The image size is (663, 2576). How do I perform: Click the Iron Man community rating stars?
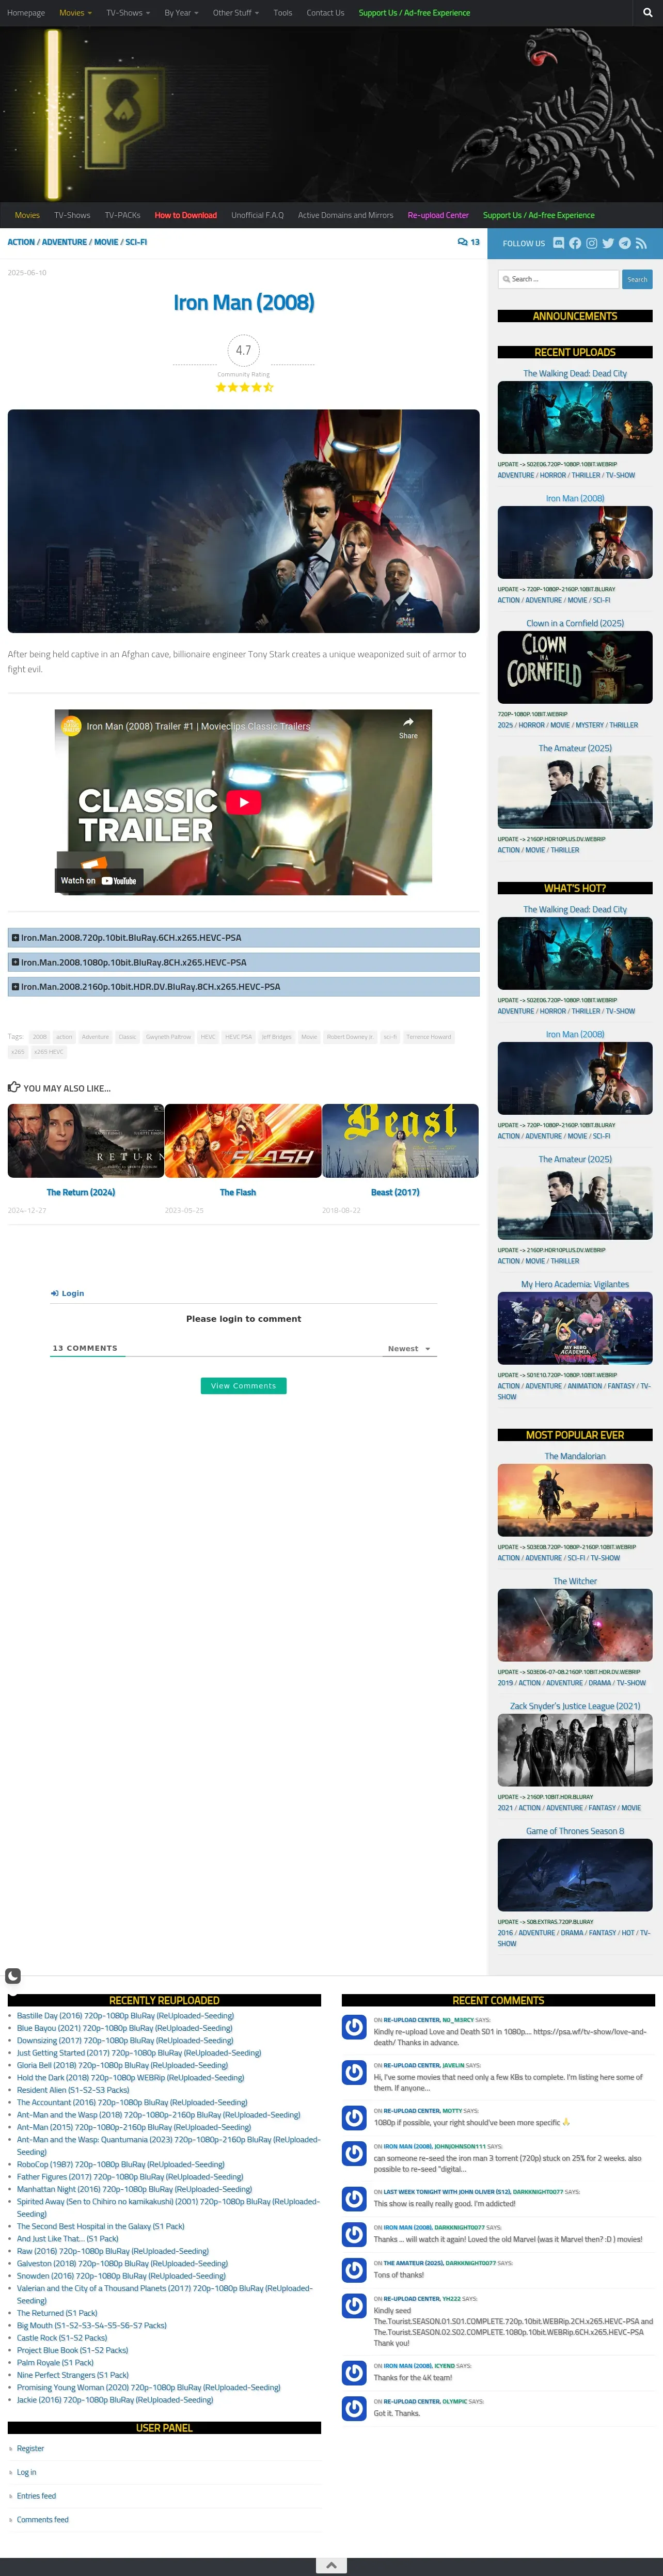pos(244,387)
